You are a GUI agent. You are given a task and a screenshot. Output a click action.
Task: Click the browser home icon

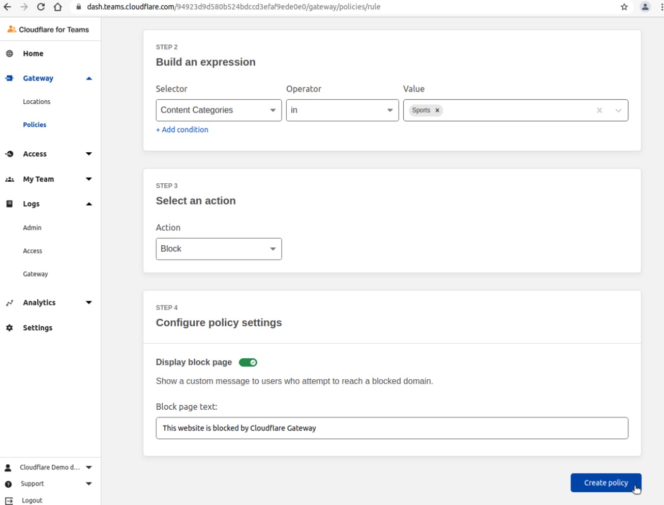[x=57, y=7]
